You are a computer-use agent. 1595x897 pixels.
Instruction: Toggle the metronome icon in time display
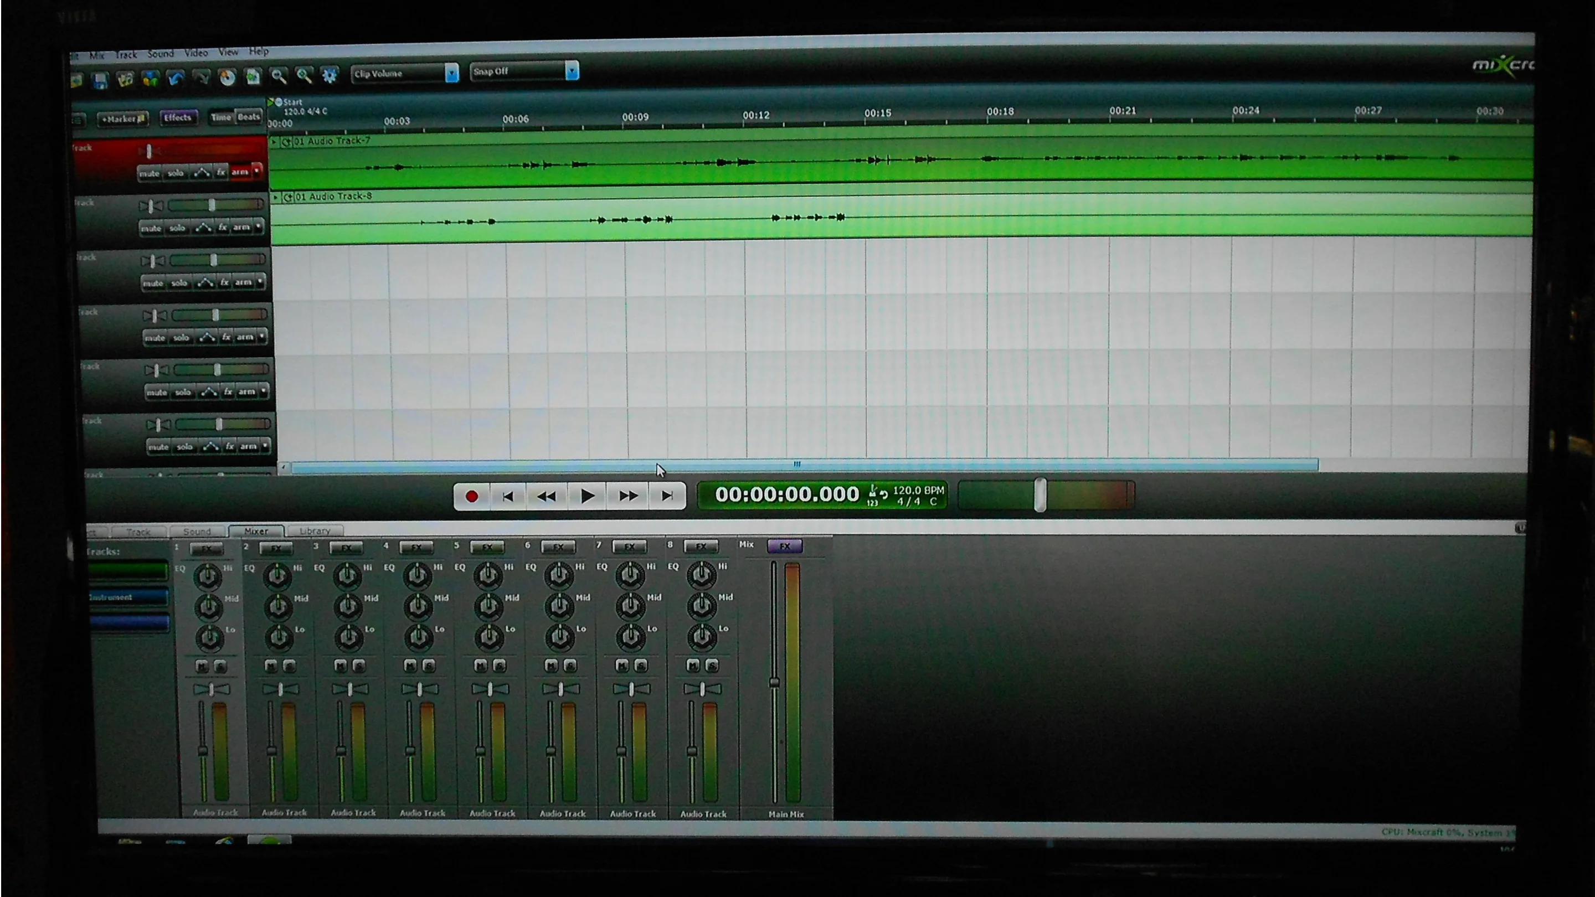(x=873, y=490)
